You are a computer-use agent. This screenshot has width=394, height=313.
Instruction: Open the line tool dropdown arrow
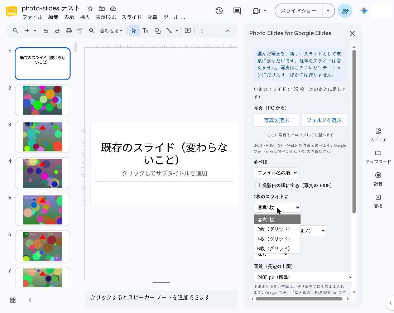tap(177, 31)
